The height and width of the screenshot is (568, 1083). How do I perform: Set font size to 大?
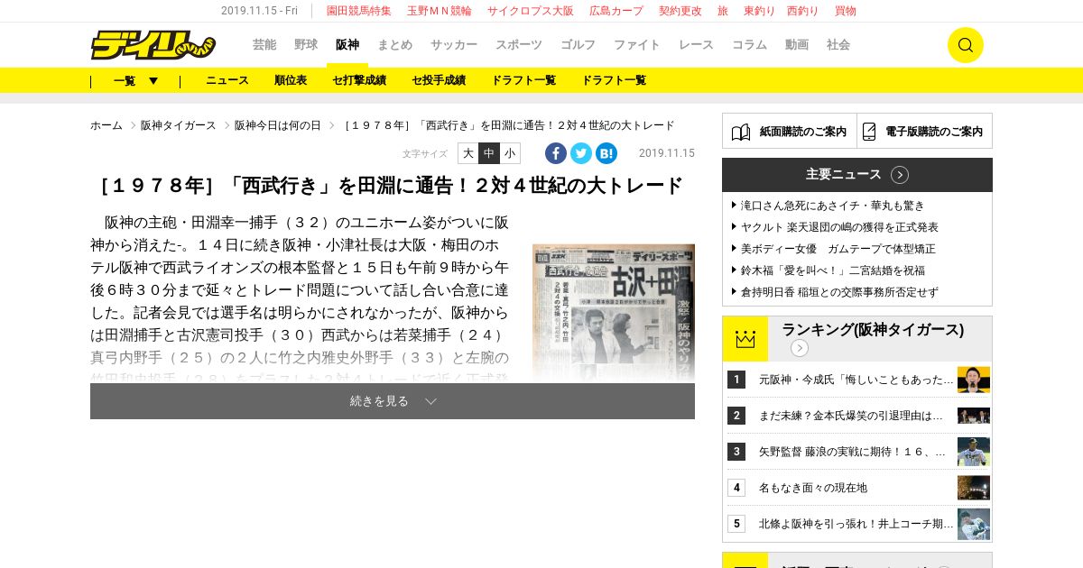[467, 153]
